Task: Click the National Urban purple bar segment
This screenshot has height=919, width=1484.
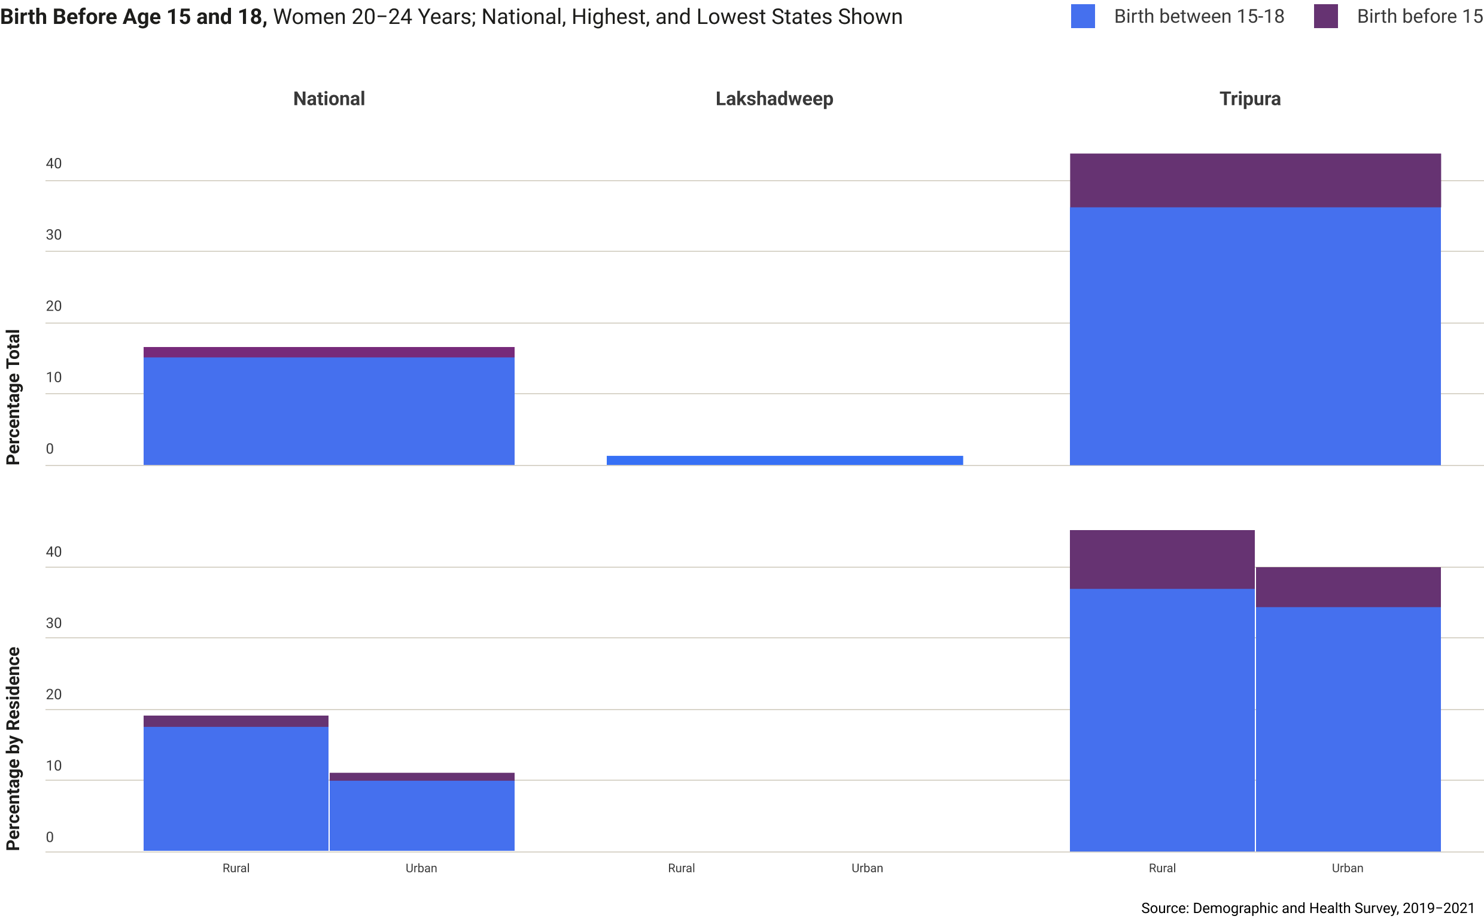Action: tap(422, 776)
